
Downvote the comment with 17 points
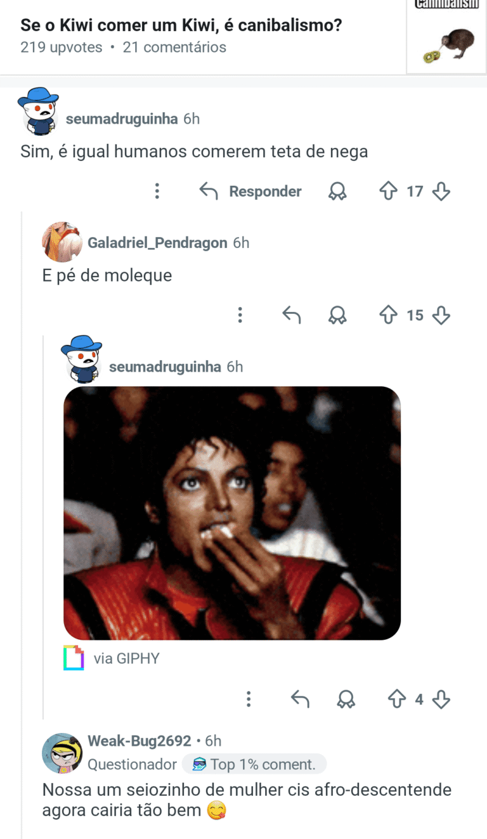[441, 191]
